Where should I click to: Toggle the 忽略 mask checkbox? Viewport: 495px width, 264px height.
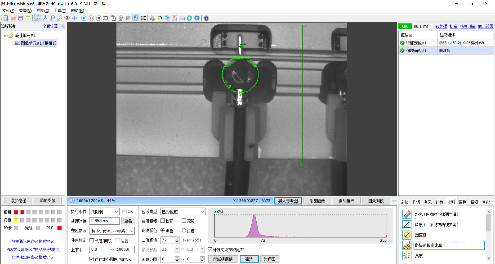coord(184,221)
